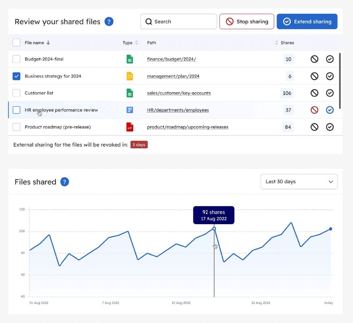Click the stop sharing icon on Customer list row
This screenshot has height=323, width=353.
click(314, 93)
